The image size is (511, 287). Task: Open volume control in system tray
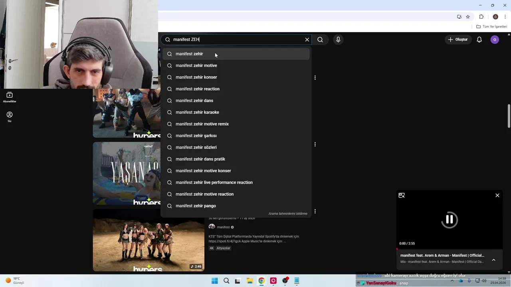(484, 281)
